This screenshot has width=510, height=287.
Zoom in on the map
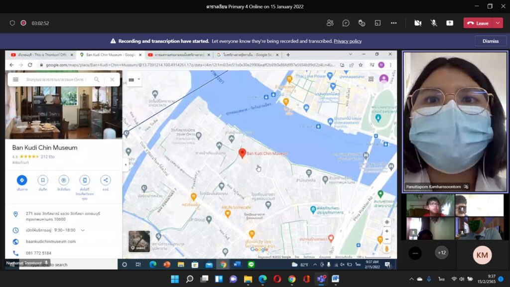pos(386,231)
